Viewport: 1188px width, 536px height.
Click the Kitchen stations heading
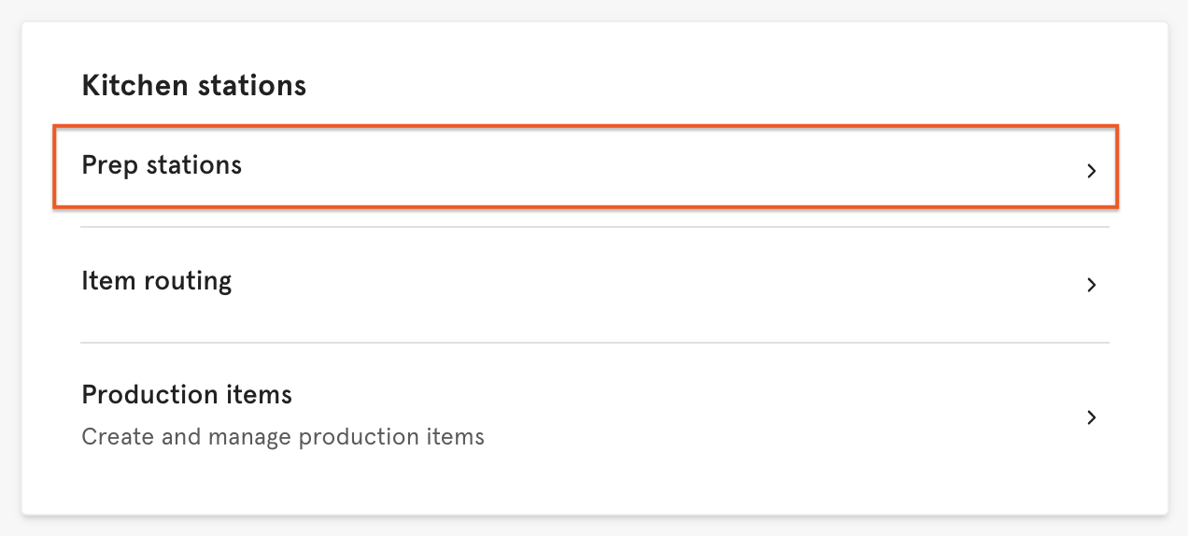click(x=194, y=86)
